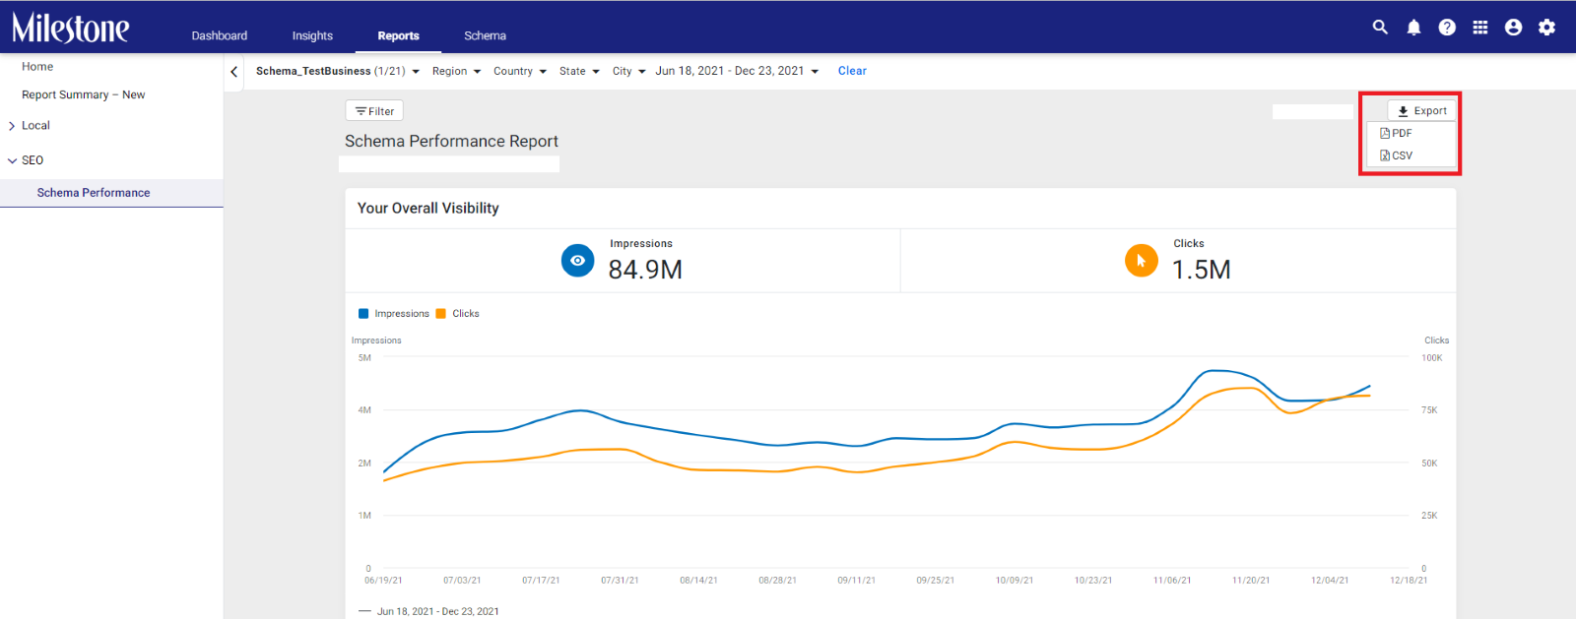1576x619 pixels.
Task: Switch to the Insights tab
Action: [x=312, y=35]
